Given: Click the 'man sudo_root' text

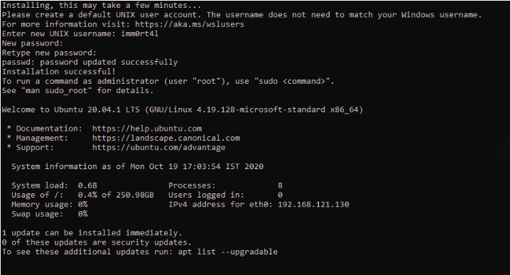Looking at the screenshot, I should click(57, 91).
